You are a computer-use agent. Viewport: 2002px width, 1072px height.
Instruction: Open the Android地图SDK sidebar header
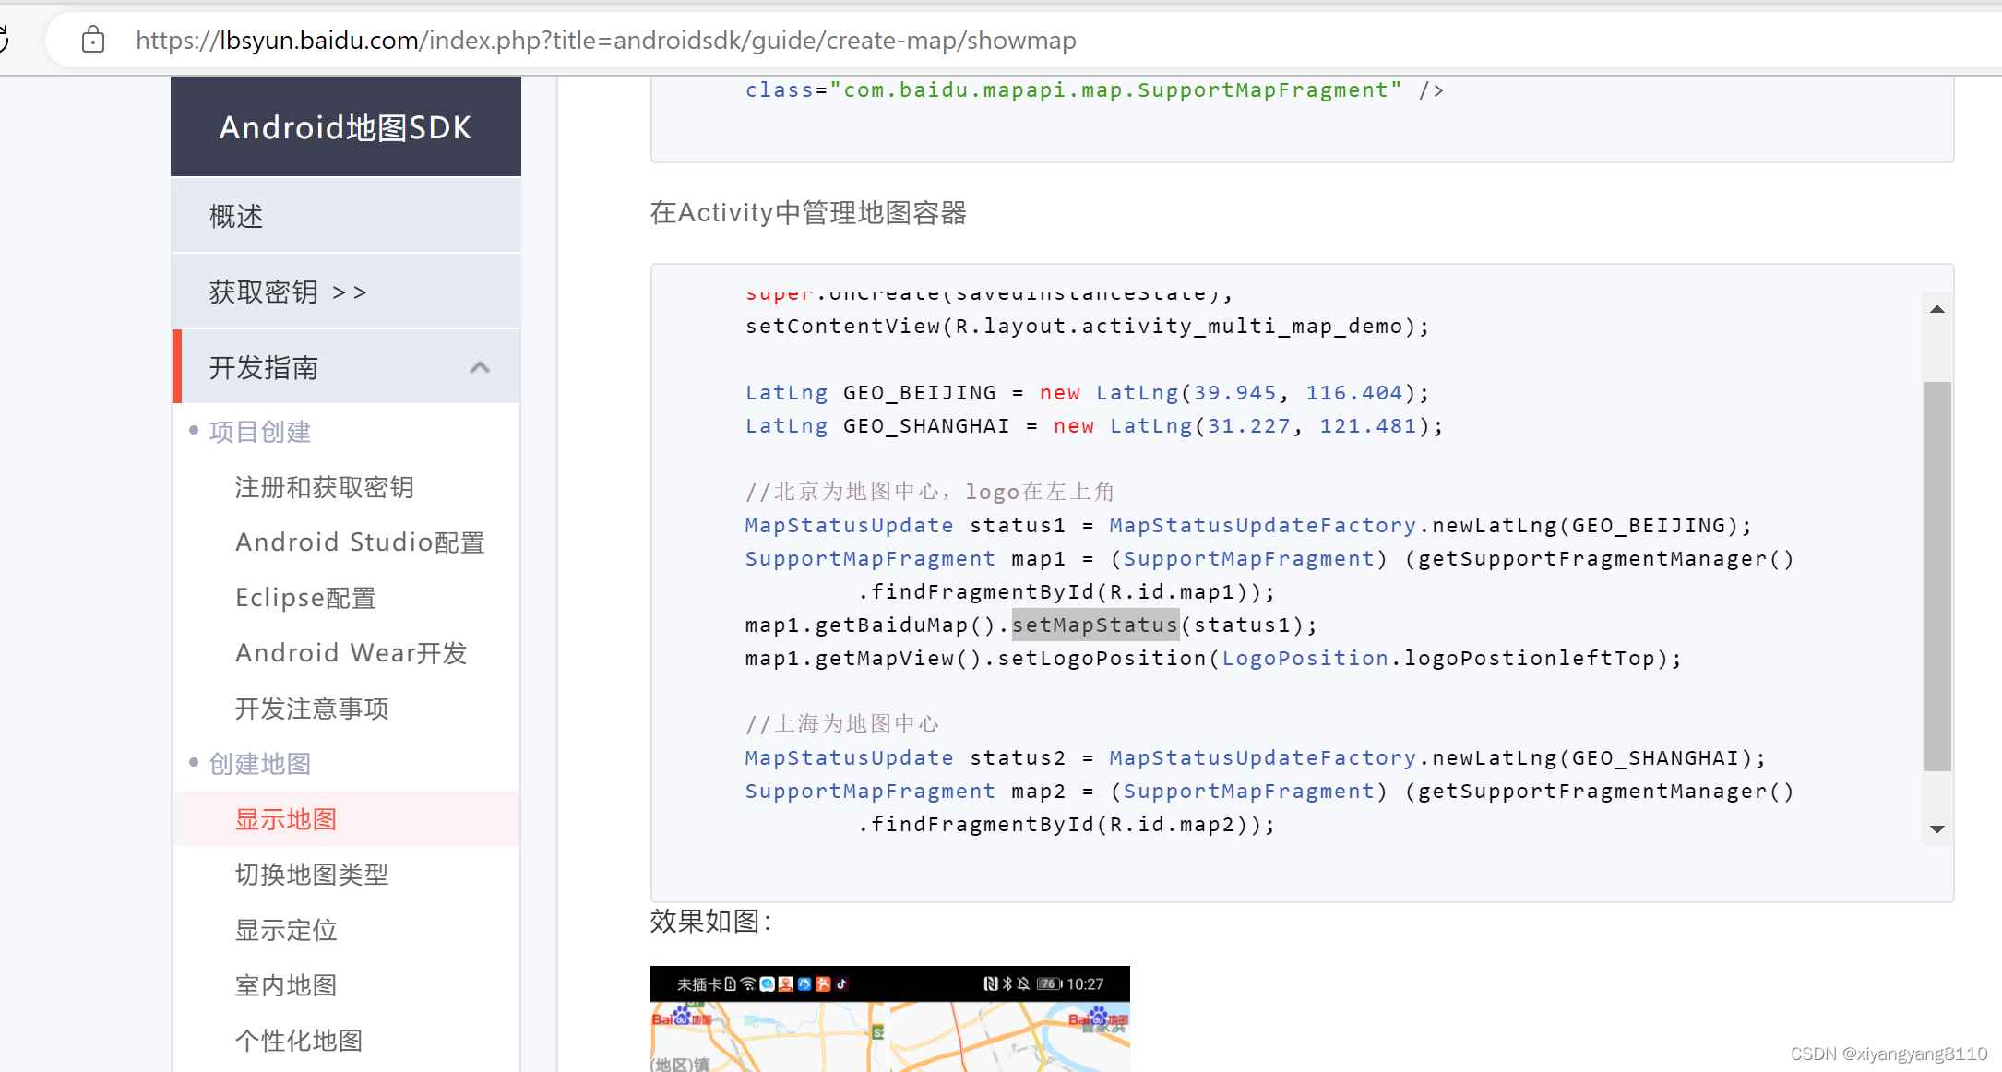pyautogui.click(x=346, y=126)
